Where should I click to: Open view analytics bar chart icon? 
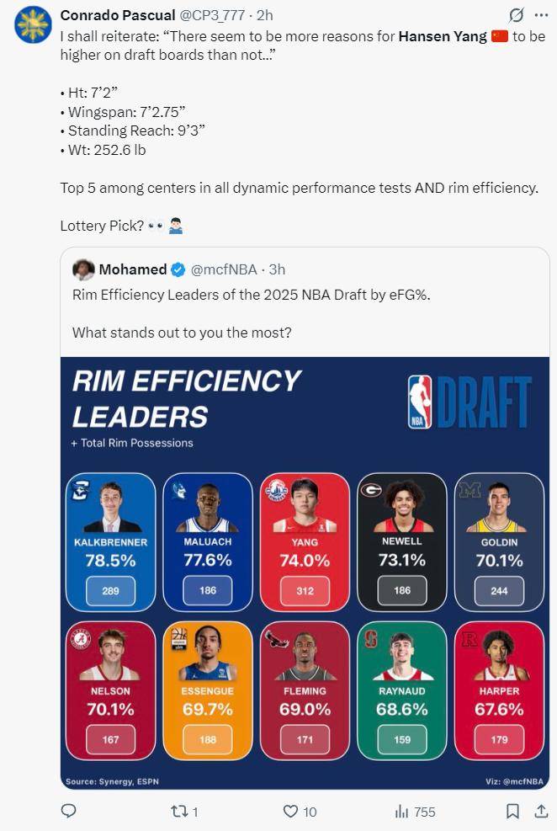[x=402, y=812]
